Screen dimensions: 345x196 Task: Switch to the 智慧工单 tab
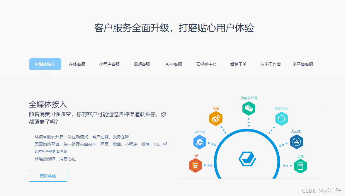[x=238, y=64]
